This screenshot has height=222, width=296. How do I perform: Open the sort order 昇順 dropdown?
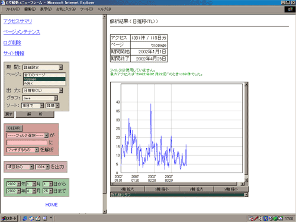tap(53, 105)
